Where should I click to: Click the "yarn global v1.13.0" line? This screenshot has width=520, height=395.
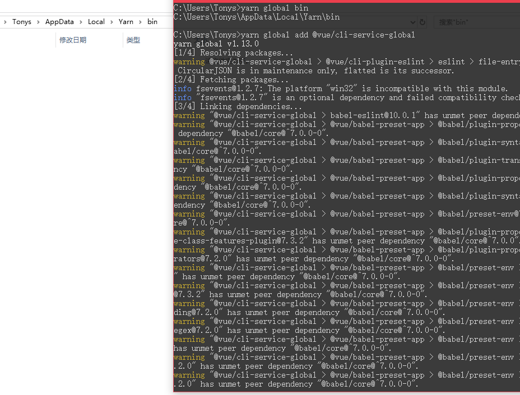tap(216, 44)
